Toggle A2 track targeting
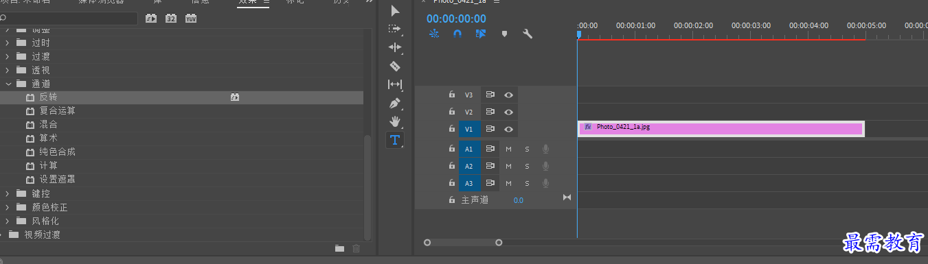Viewport: 928px width, 264px height. coord(468,166)
